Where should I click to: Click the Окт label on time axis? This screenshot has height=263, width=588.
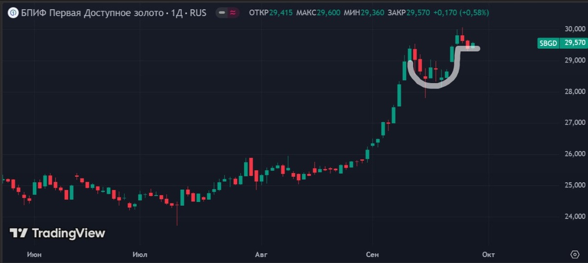[488, 255]
